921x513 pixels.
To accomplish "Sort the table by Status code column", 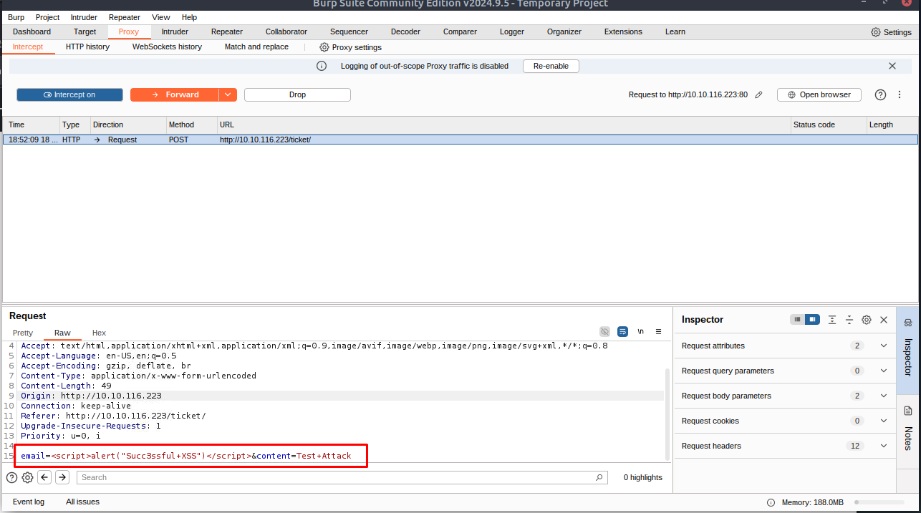I will tap(829, 124).
